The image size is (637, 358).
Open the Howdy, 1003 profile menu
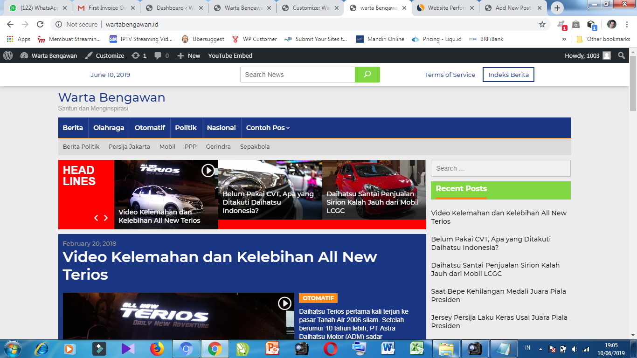click(588, 55)
